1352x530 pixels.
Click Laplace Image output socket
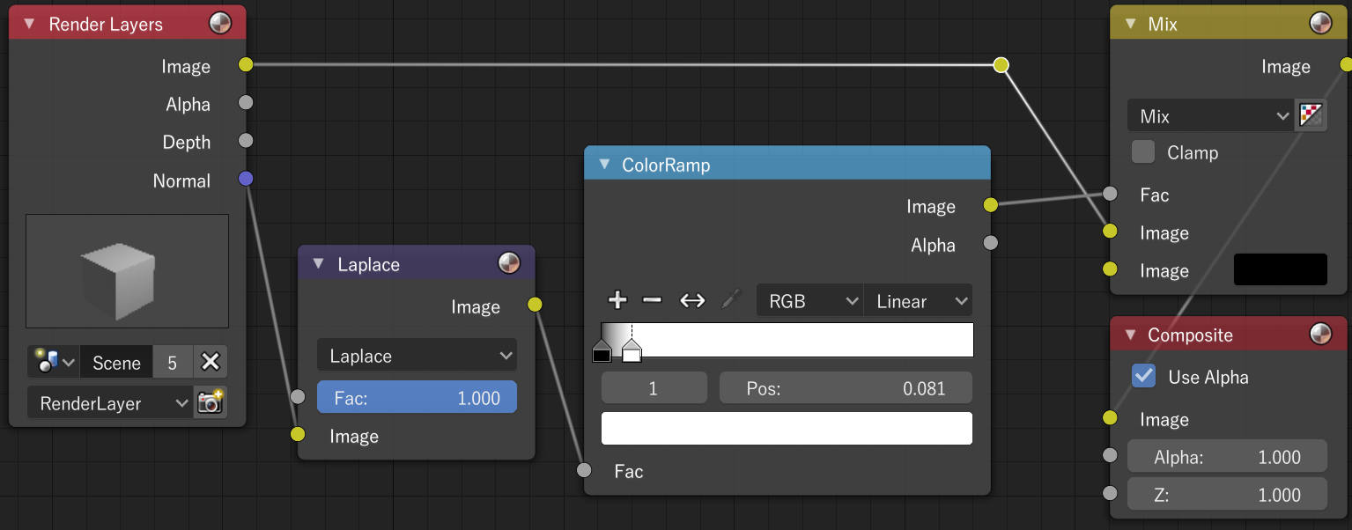[x=535, y=305]
